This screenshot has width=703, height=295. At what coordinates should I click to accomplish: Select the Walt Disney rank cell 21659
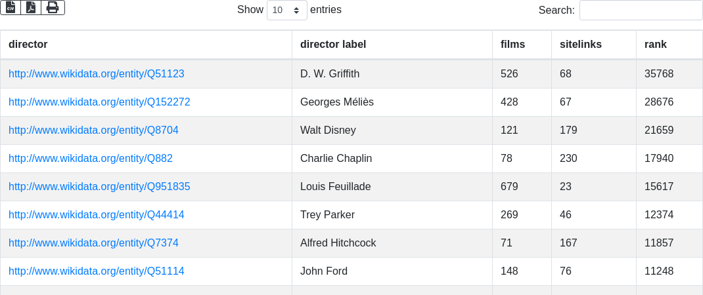click(x=669, y=130)
